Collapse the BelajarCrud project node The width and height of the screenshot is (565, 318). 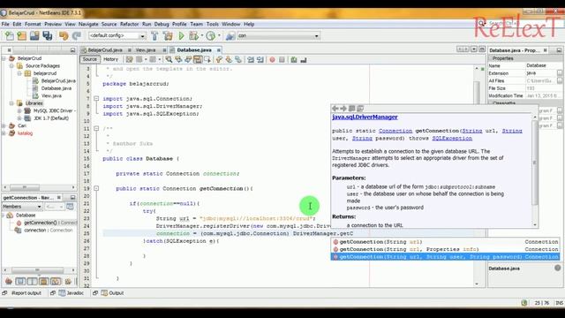[x=4, y=58]
